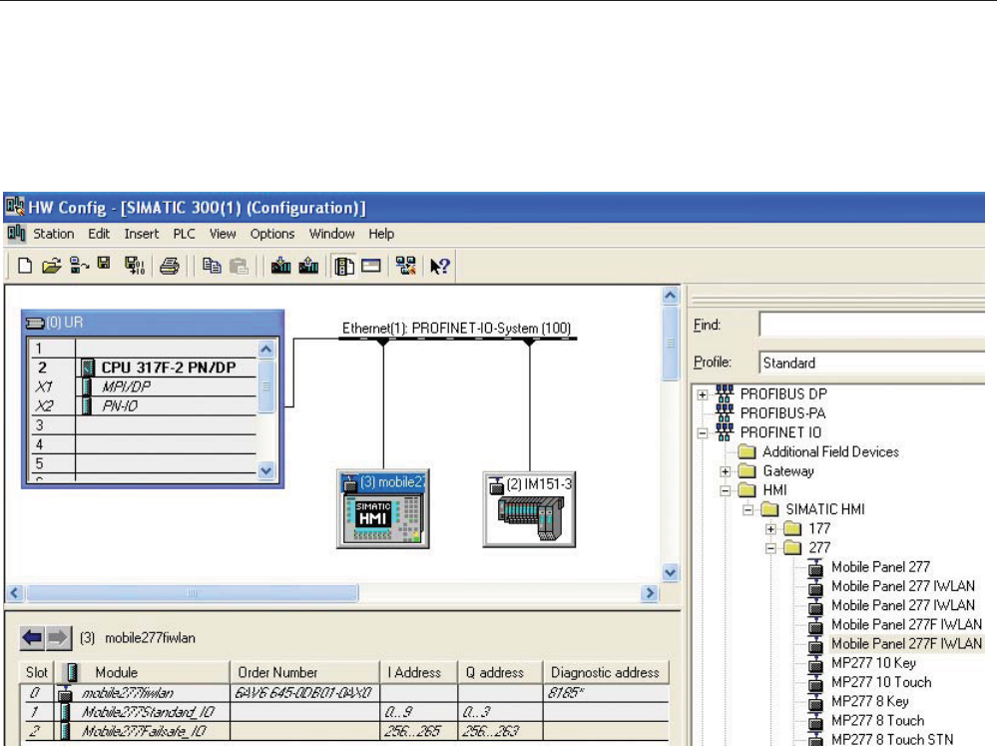Select the MPI/DP row in rack
The width and height of the screenshot is (997, 746).
[x=144, y=386]
